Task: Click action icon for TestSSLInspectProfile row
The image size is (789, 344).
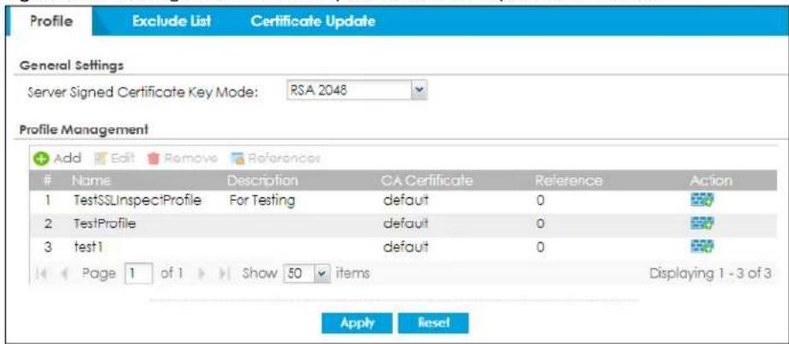Action: 702,201
